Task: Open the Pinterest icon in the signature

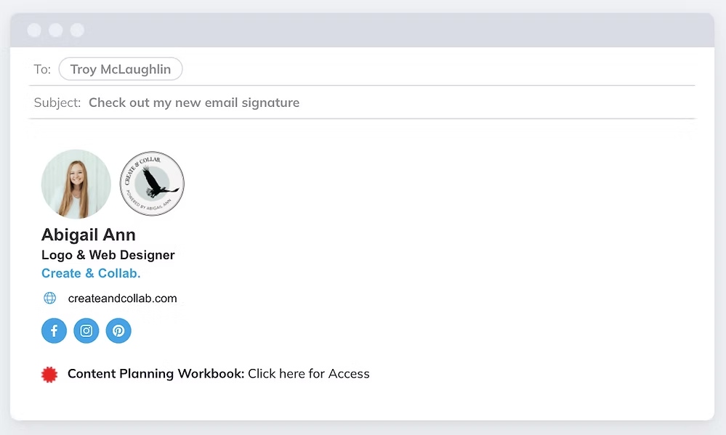Action: click(118, 331)
